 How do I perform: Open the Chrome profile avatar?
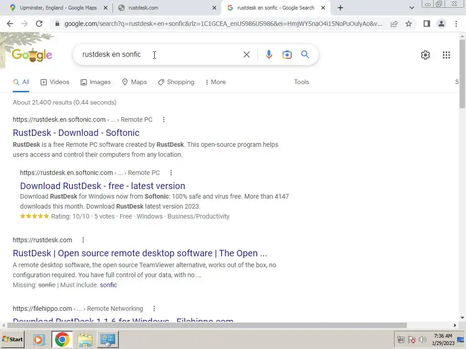441,24
